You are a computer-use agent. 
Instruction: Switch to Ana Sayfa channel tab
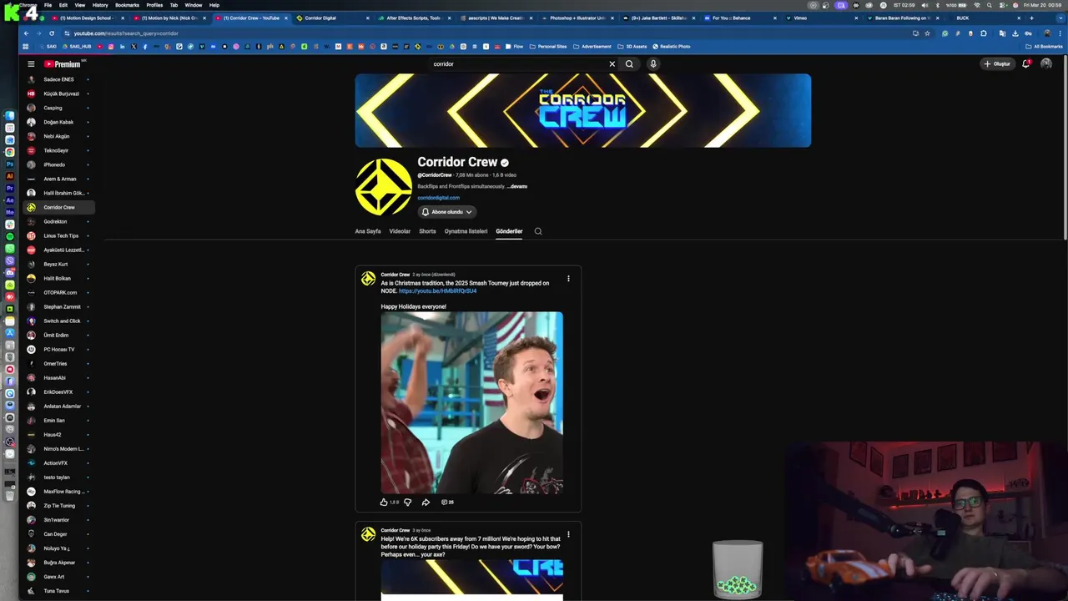tap(368, 231)
